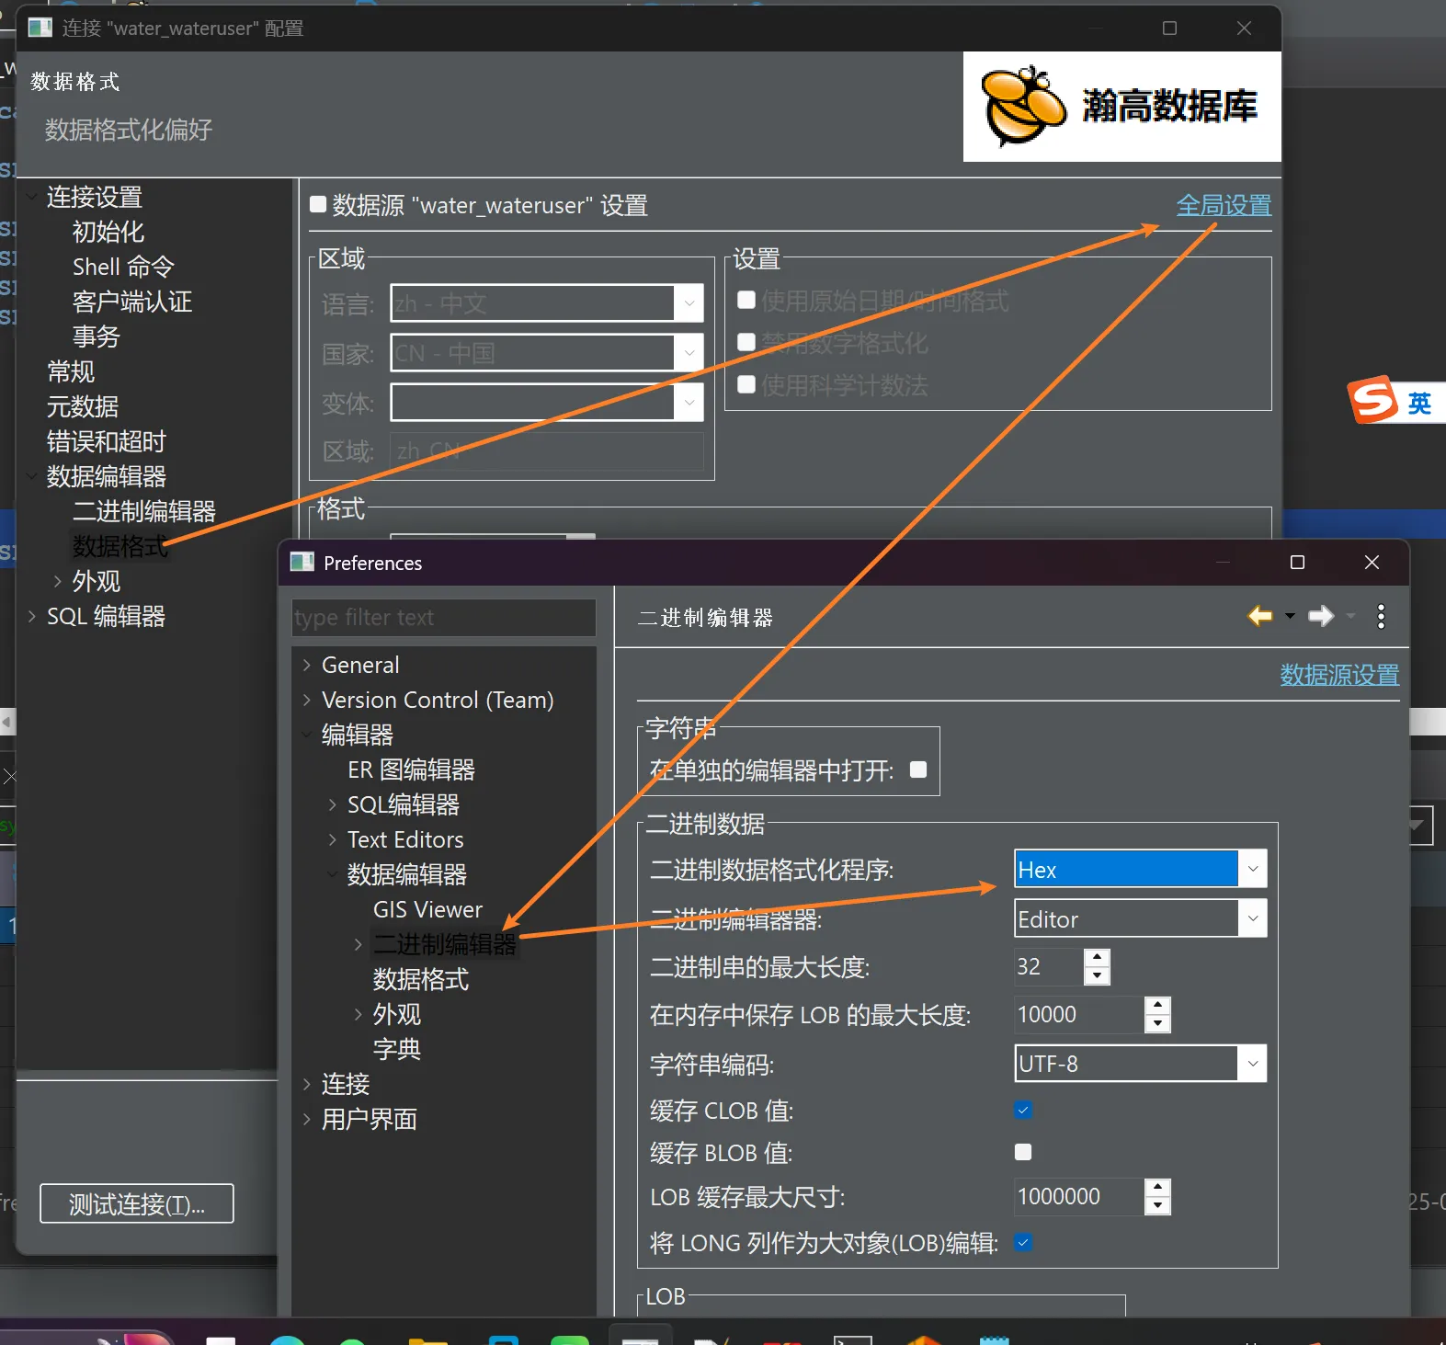Expand the General tree node
Screen dimensions: 1446x1345
(x=307, y=665)
